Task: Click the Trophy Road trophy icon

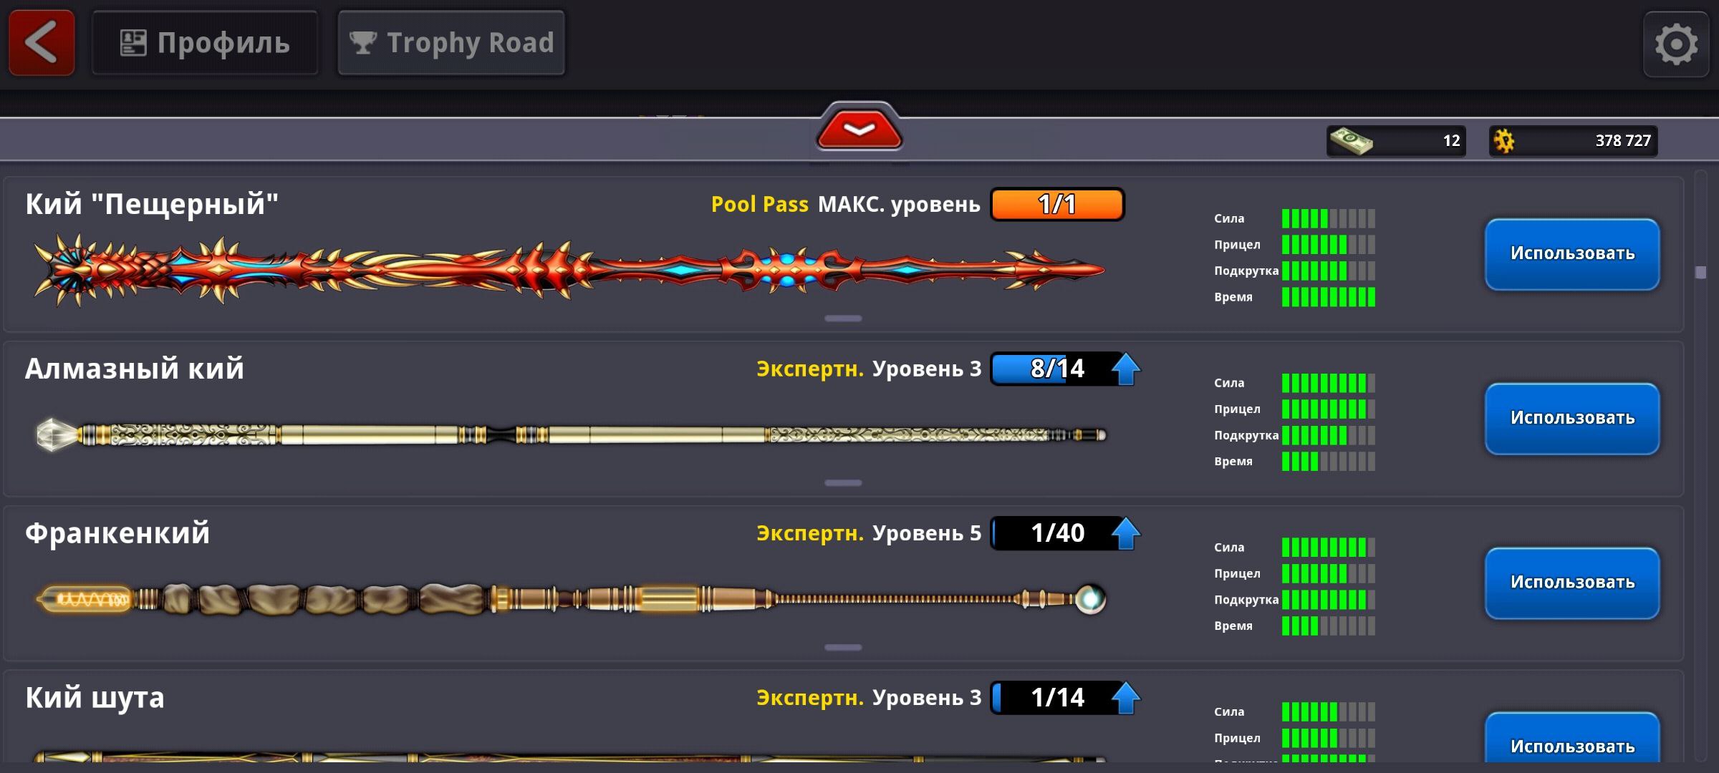Action: [x=363, y=43]
